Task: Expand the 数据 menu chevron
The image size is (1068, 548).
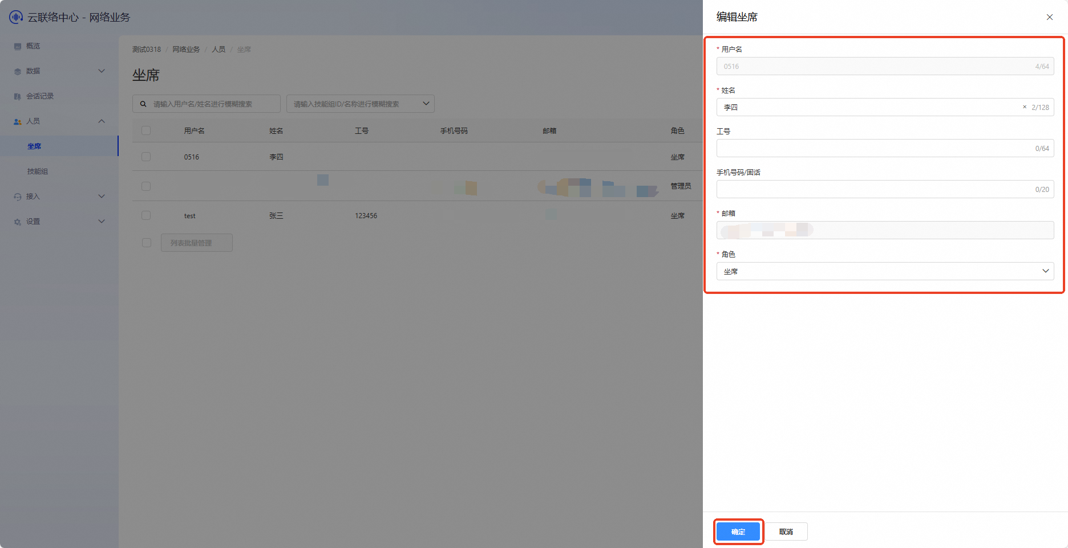Action: pos(102,71)
